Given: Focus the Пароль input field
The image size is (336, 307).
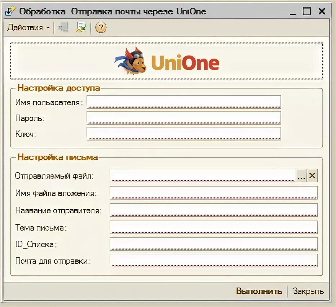Looking at the screenshot, I should pyautogui.click(x=184, y=118).
